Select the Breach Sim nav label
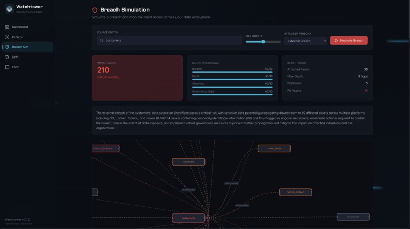Image resolution: width=410 pixels, height=229 pixels. 20,47
